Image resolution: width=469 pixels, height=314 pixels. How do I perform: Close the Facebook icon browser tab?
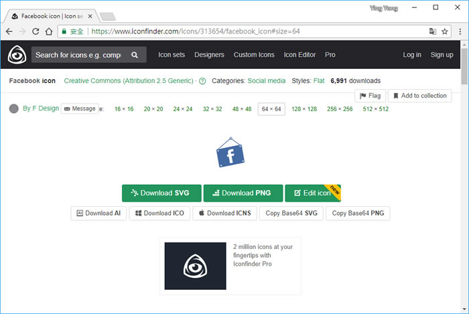pos(90,17)
